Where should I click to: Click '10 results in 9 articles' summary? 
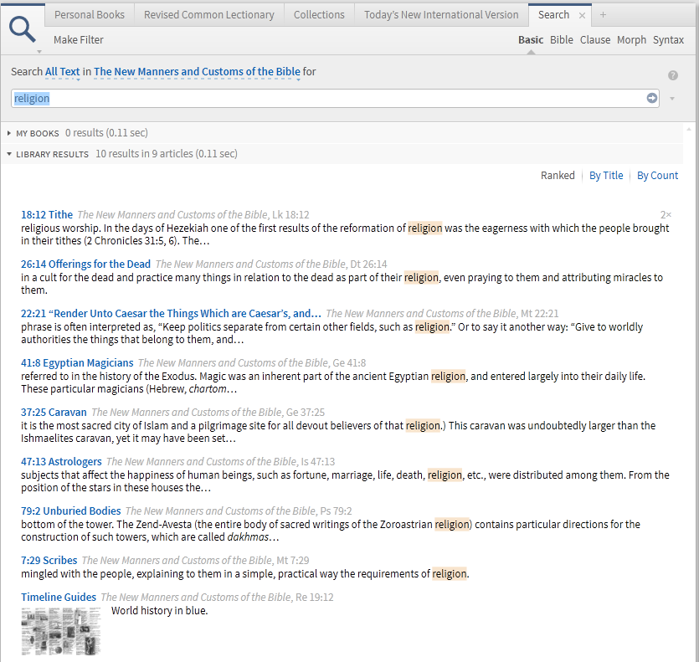[x=167, y=154]
